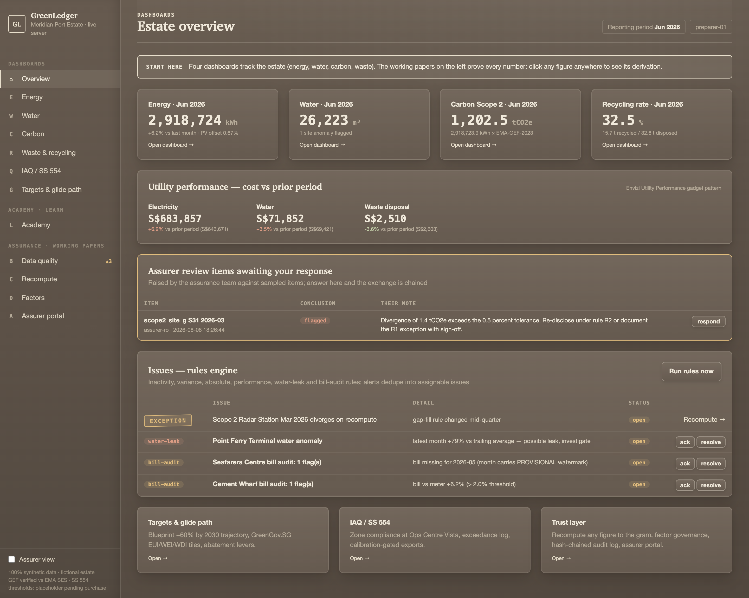Click bill-audit tag on Cement Wharf row
The width and height of the screenshot is (749, 598).
tap(164, 484)
